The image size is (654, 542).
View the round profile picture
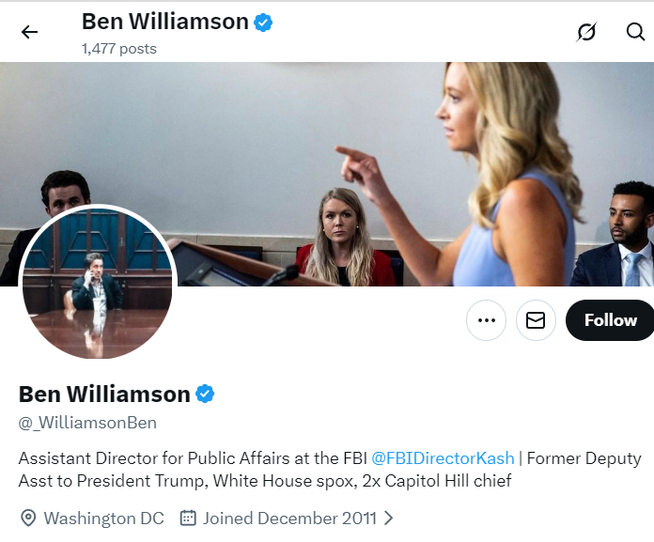tap(98, 282)
